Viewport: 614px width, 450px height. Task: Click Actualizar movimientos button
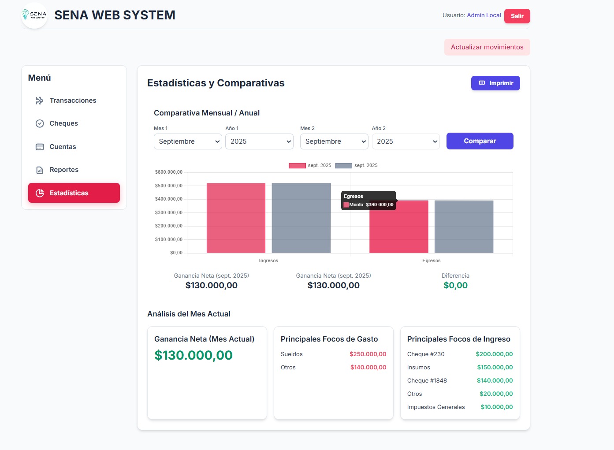487,47
